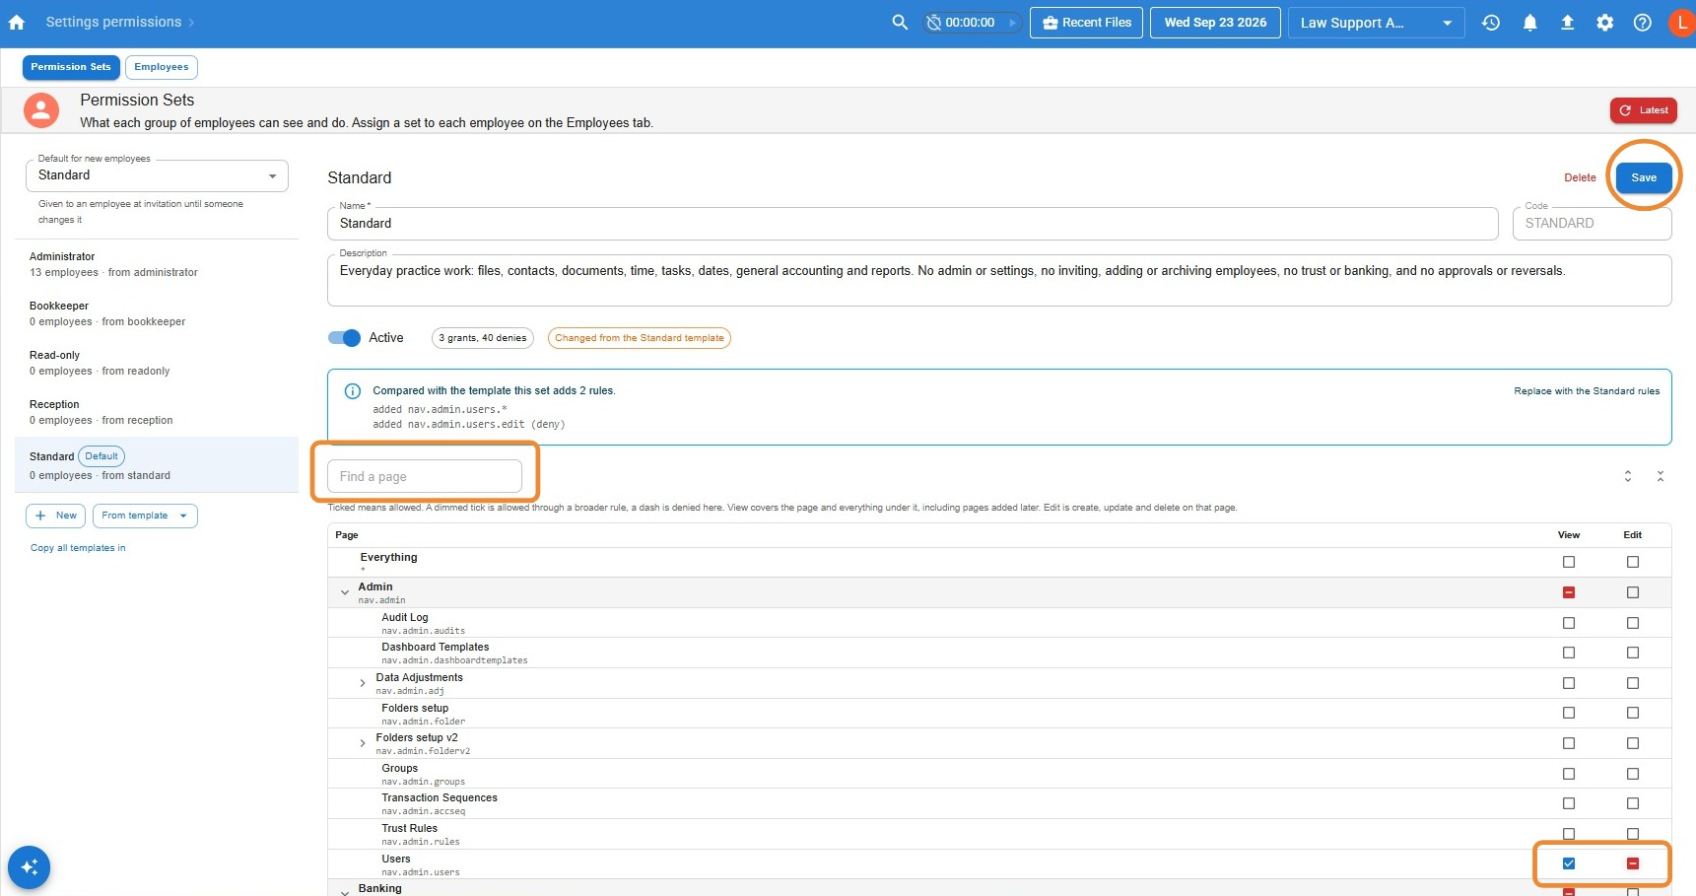Tick View checkbox for Data Adjustments
This screenshot has width=1696, height=896.
click(x=1569, y=683)
